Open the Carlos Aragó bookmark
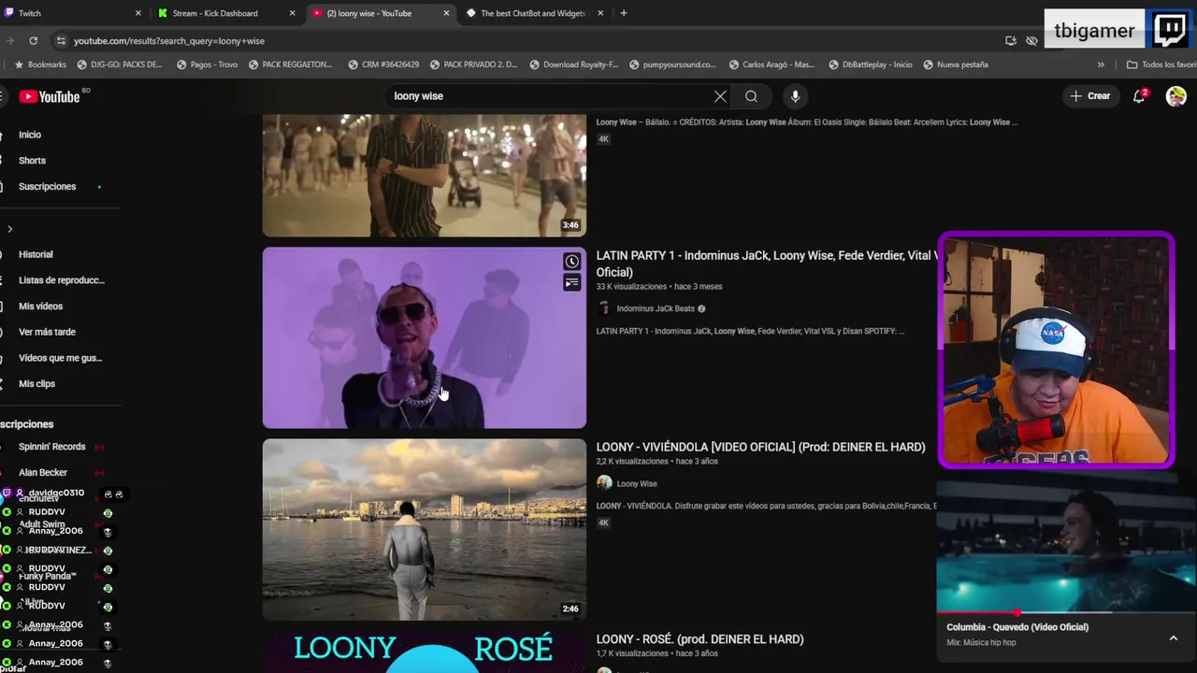 pyautogui.click(x=772, y=64)
